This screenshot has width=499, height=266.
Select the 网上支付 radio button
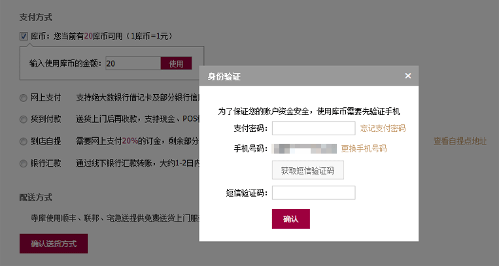(24, 98)
